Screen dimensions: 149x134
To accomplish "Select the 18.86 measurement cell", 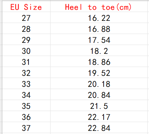I will click(99, 61).
